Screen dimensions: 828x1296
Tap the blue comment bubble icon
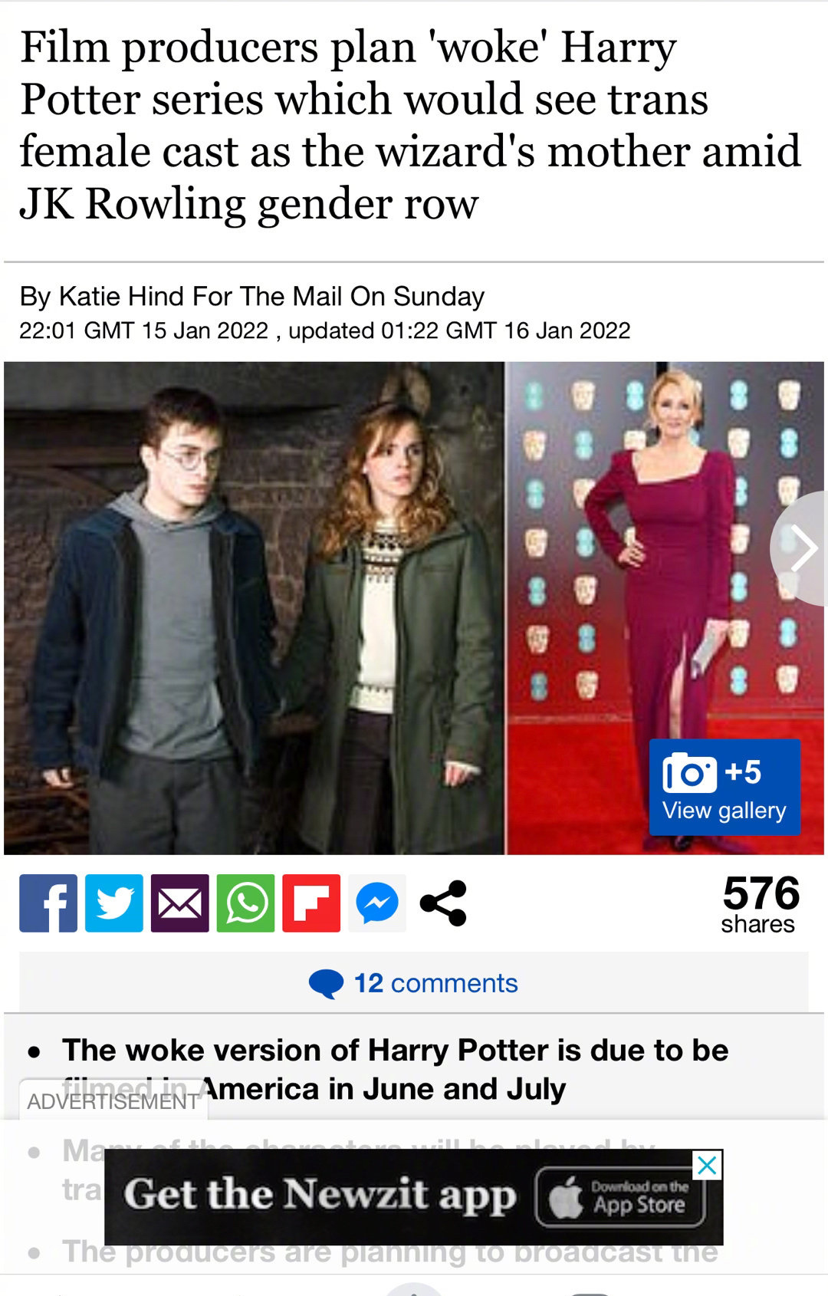(326, 984)
